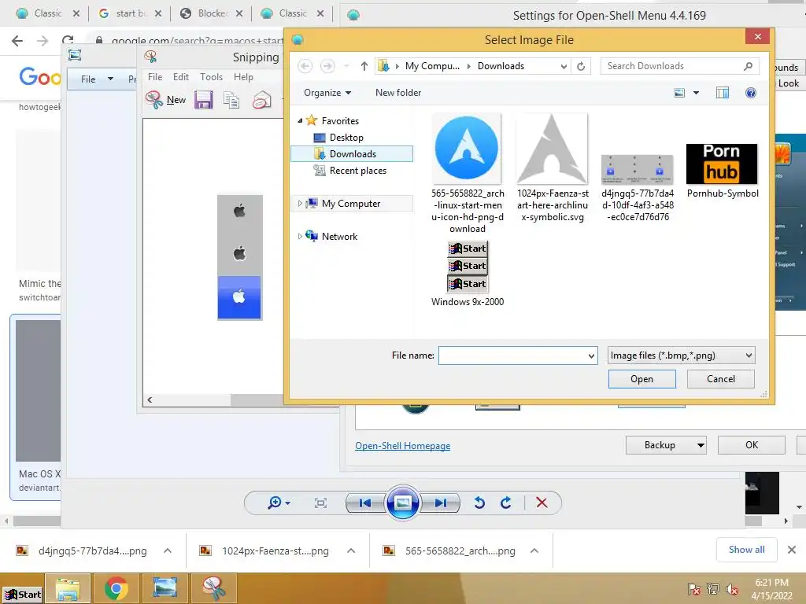Play slide show in Photo Viewer
806x604 pixels.
402,503
